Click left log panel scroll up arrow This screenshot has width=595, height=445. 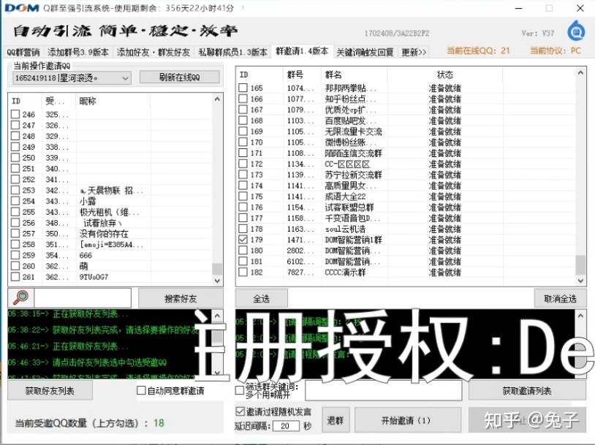[x=217, y=316]
